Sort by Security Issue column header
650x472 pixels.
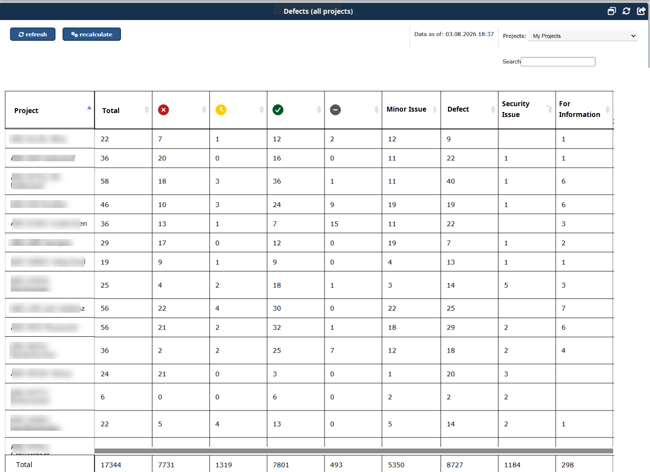pos(516,109)
